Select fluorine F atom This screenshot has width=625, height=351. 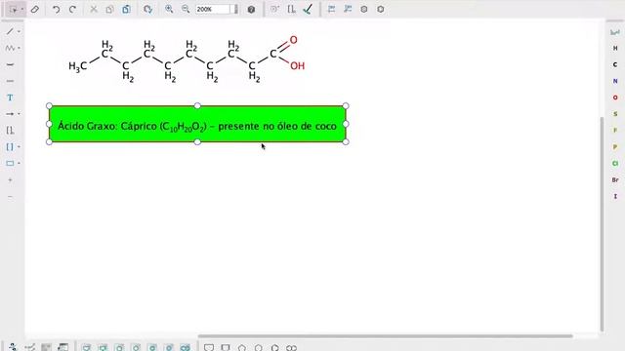point(615,131)
